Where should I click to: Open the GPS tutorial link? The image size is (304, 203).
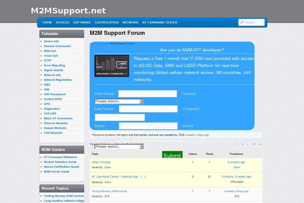coord(47,104)
